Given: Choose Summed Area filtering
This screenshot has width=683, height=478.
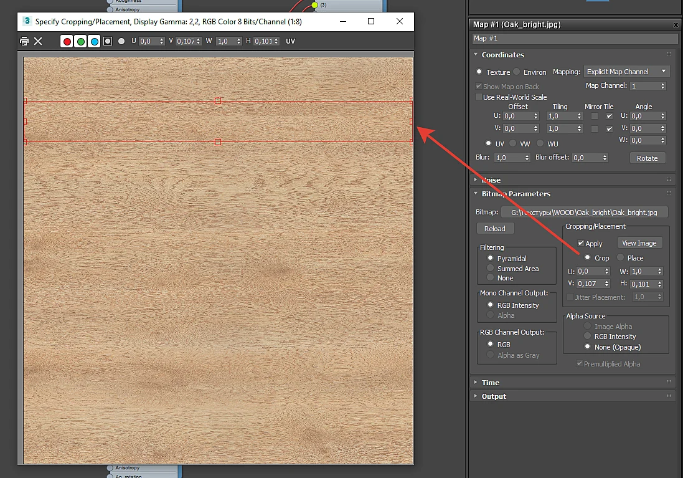Looking at the screenshot, I should (491, 268).
